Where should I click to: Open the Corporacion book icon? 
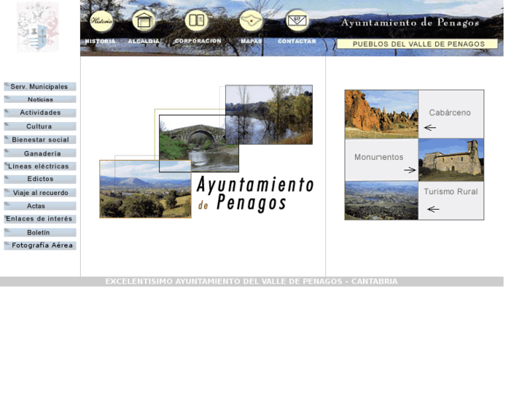[x=196, y=20]
